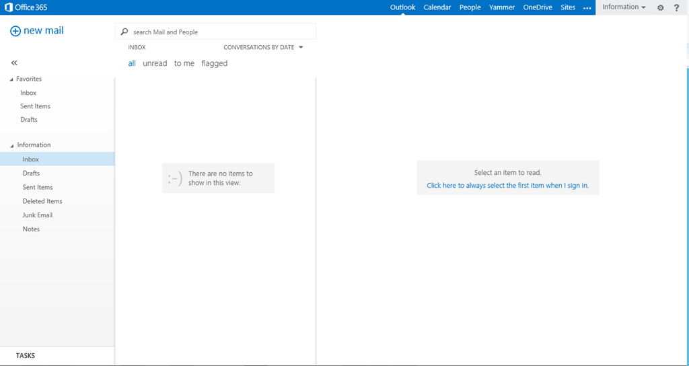Image resolution: width=689 pixels, height=366 pixels.
Task: Open more apps ellipsis icon
Action: coord(587,7)
